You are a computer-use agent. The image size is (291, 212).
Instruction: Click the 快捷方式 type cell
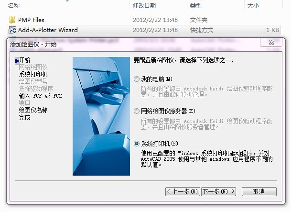(202, 30)
